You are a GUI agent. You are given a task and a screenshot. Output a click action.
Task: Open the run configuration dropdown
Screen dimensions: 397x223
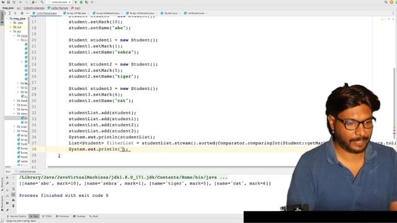coord(60,2)
